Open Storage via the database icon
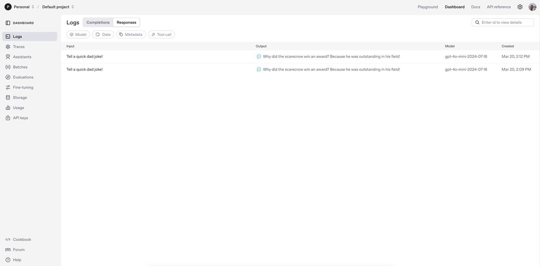 pyautogui.click(x=8, y=98)
